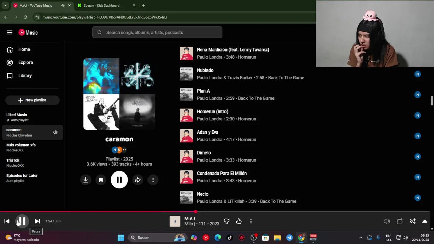Click N avatar on Dímelo row
This screenshot has width=434, height=244.
pyautogui.click(x=418, y=157)
